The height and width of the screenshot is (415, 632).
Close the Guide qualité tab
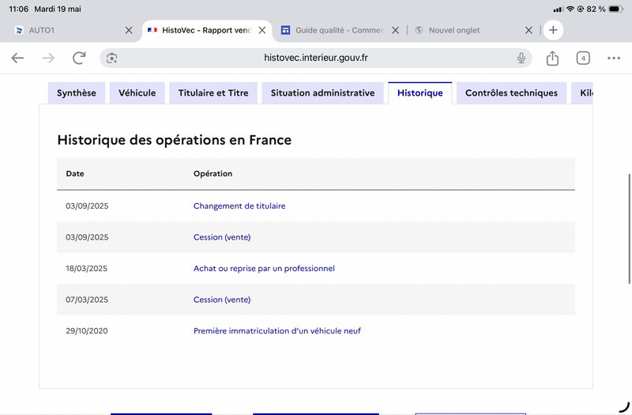tap(396, 30)
